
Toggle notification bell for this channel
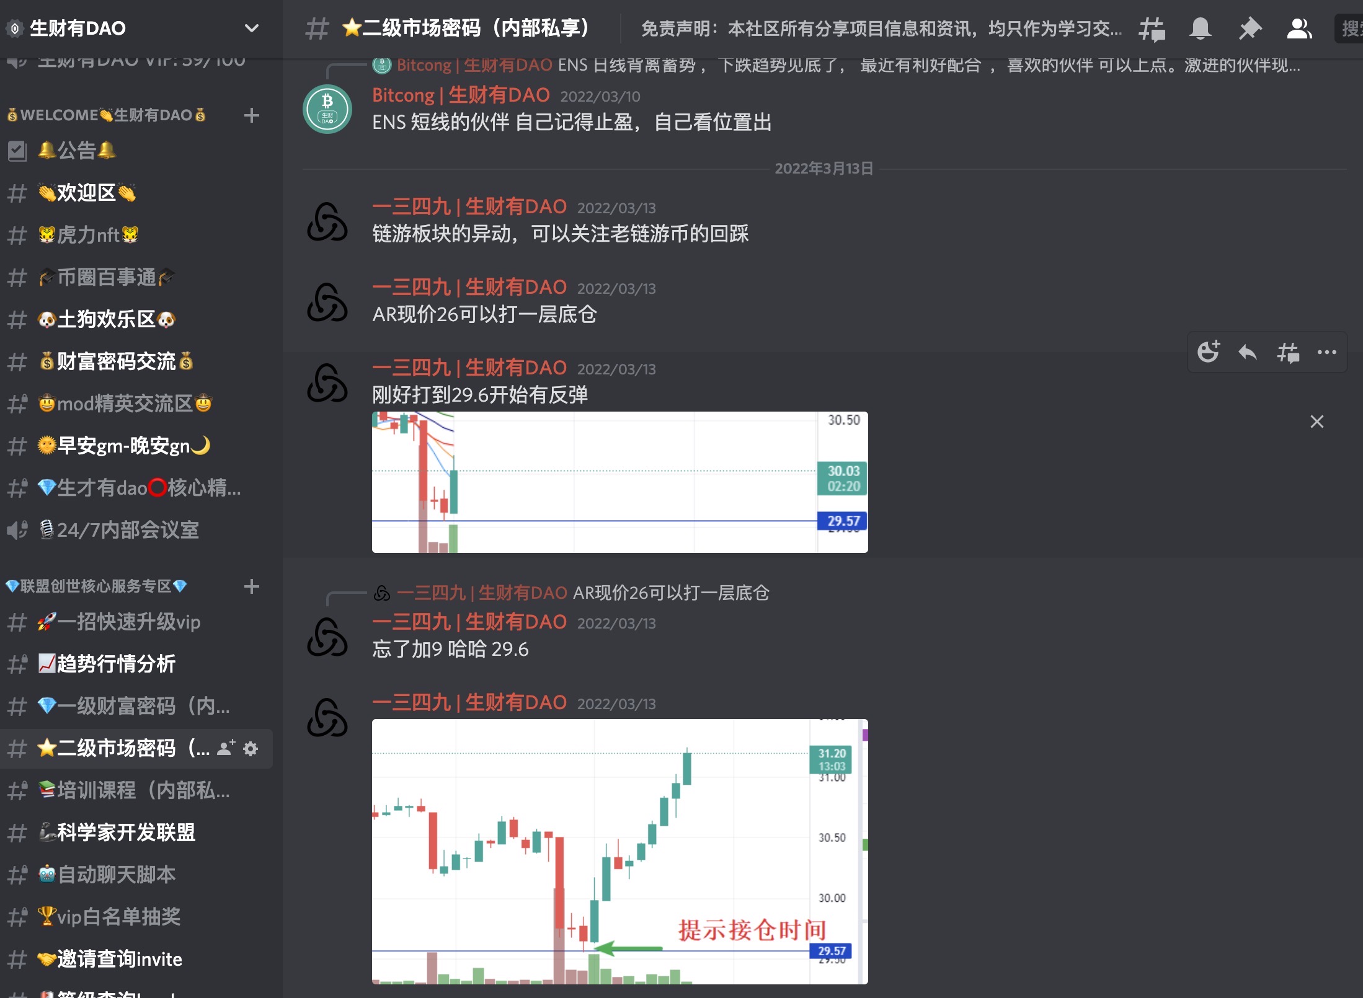pyautogui.click(x=1201, y=29)
